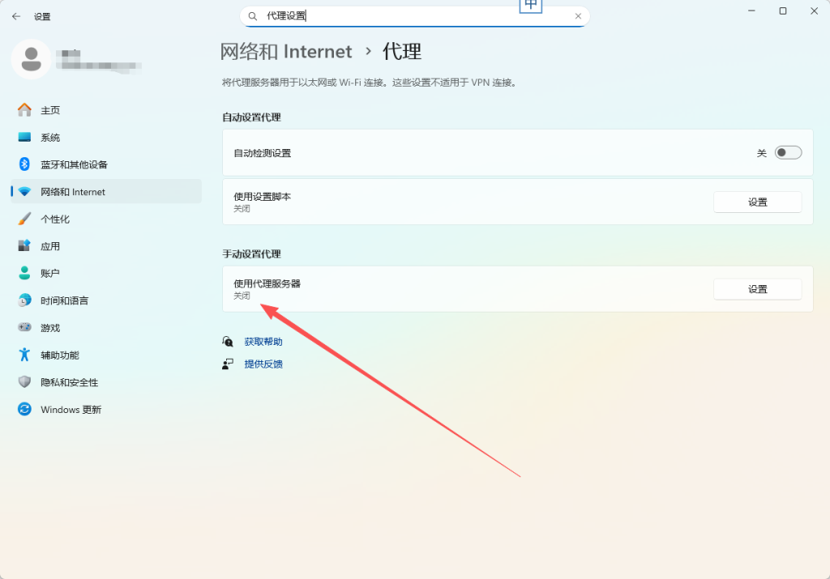Open the user profile avatar
Viewport: 830px width, 579px height.
[x=32, y=59]
